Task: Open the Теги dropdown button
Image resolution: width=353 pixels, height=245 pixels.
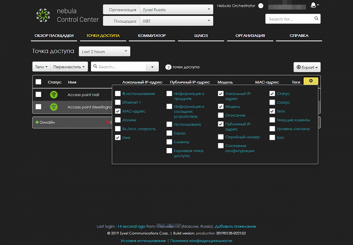Action: coord(42,67)
